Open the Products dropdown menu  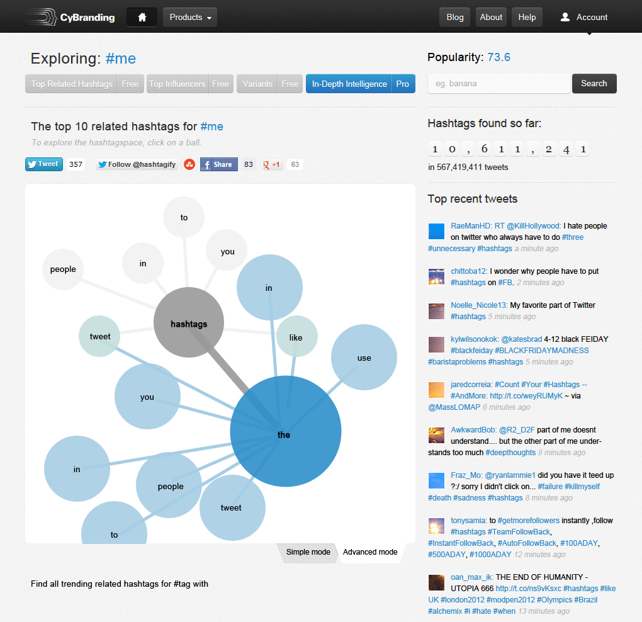click(190, 17)
